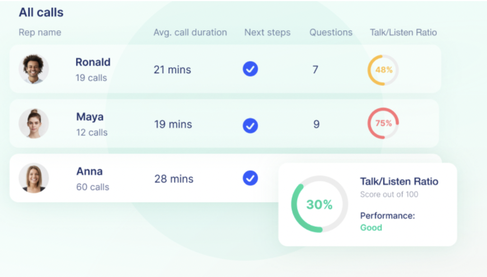Click the Talk/Listen Ratio column header
The height and width of the screenshot is (277, 487).
click(x=404, y=32)
